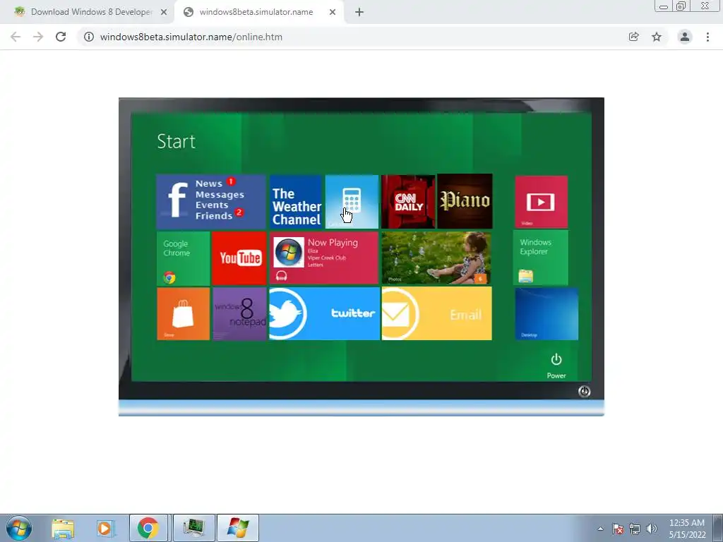
Task: Open the Windows 8 notepad tile
Action: 239,314
